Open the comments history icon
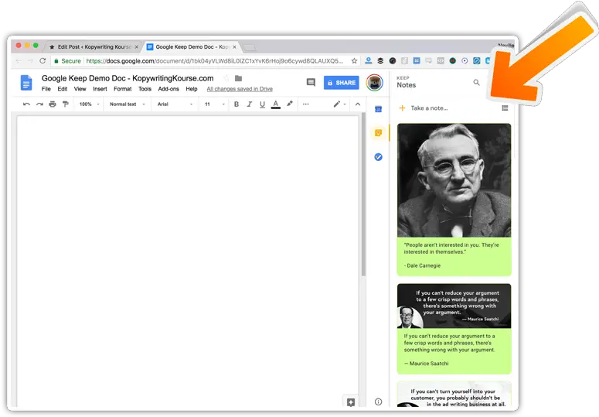The height and width of the screenshot is (417, 599). click(311, 83)
